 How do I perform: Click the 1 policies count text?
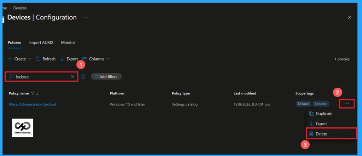[342, 59]
